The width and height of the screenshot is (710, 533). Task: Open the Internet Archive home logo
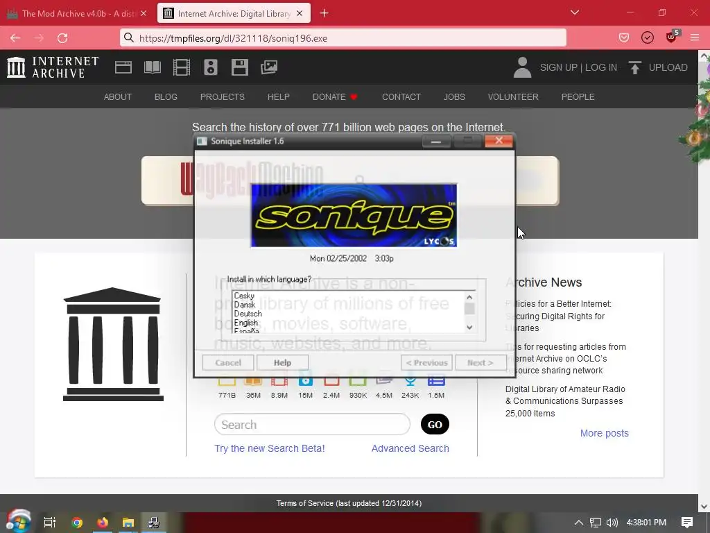[x=53, y=67]
